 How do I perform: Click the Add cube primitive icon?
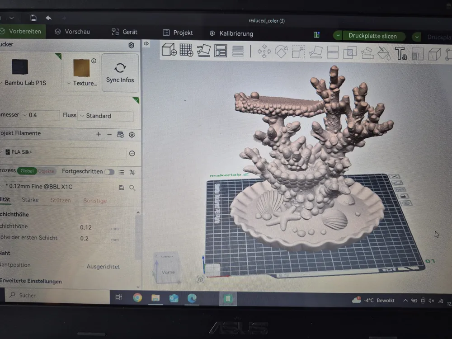(x=169, y=49)
